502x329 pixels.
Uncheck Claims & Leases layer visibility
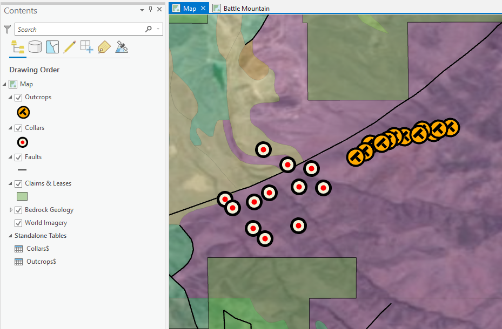(18, 184)
